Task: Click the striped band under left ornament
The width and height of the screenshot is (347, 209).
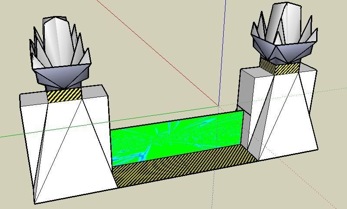Action: [x=64, y=95]
